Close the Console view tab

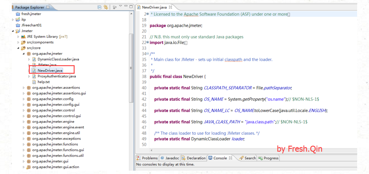coord(231,158)
